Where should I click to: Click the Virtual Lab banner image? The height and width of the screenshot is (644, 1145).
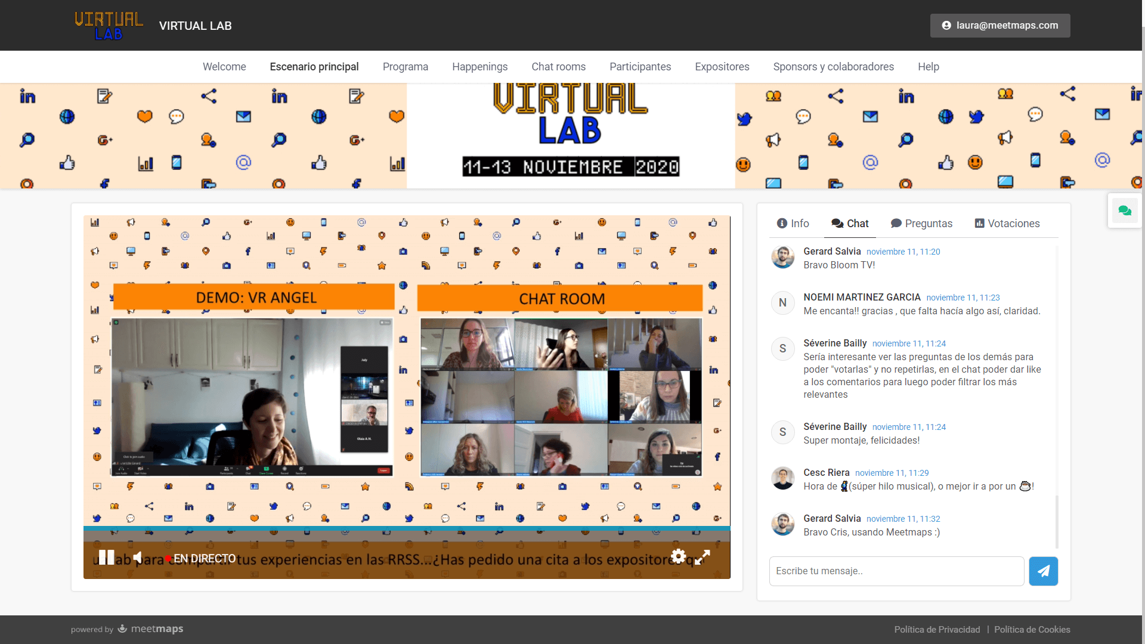point(571,136)
